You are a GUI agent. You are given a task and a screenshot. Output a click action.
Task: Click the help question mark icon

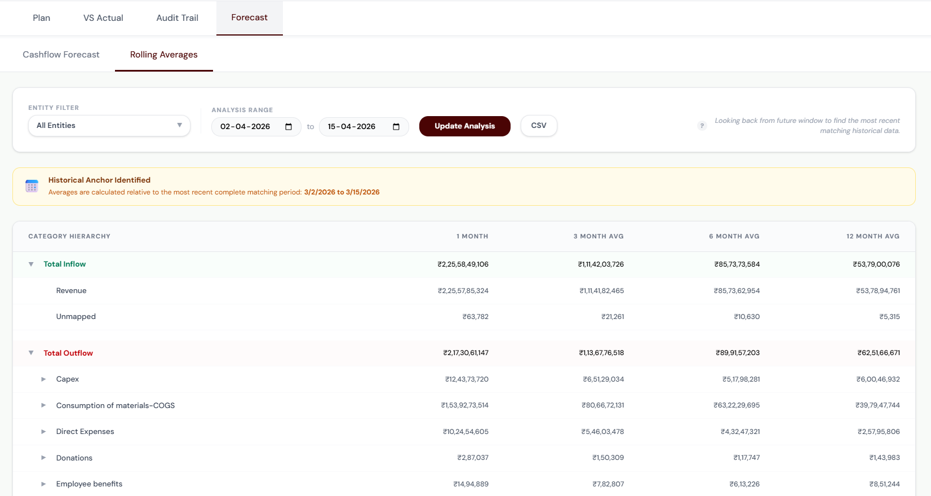pos(702,126)
